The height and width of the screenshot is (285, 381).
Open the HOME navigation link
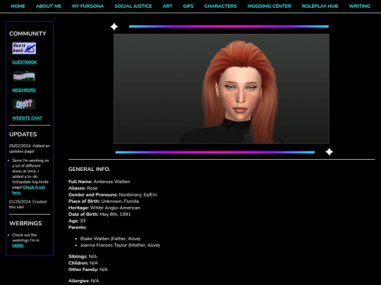[18, 6]
